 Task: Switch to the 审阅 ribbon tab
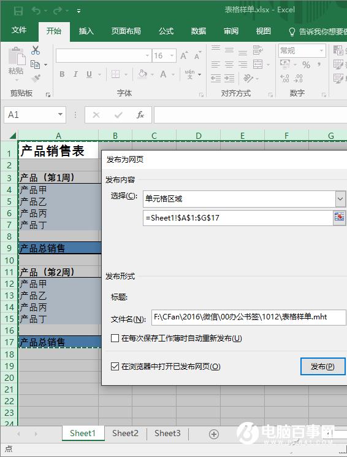231,31
